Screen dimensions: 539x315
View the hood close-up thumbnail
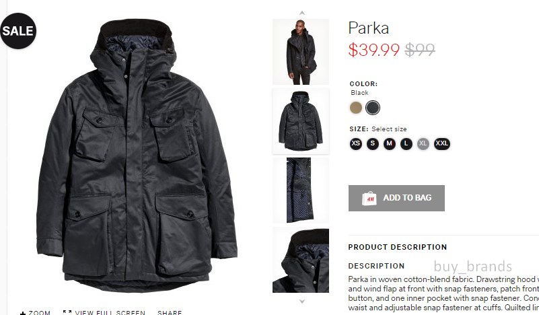click(x=301, y=260)
